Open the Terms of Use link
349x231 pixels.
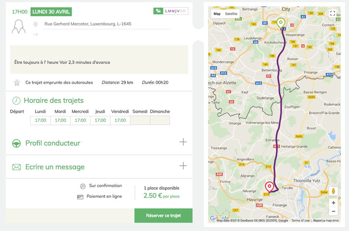(300, 221)
